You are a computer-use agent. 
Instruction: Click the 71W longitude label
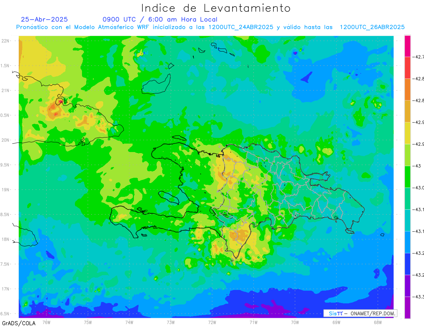tap(253, 322)
